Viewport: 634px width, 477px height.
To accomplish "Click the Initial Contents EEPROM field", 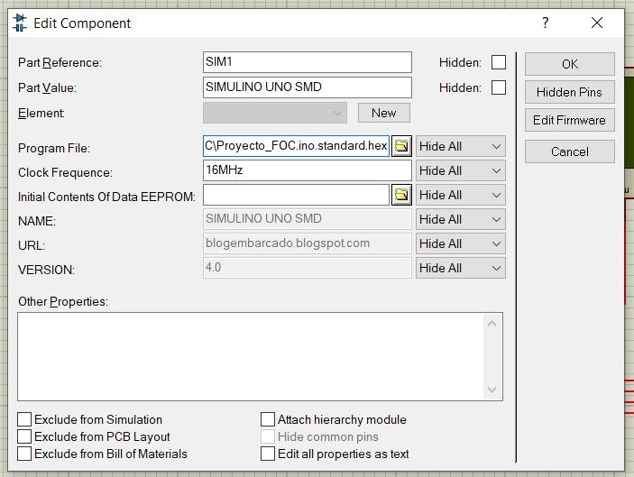I will tap(296, 195).
